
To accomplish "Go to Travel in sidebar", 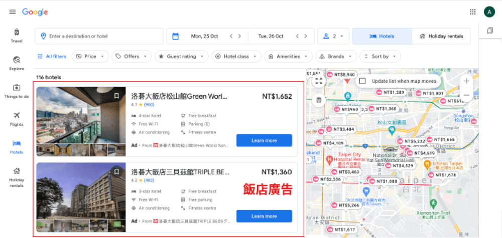I will (x=17, y=36).
